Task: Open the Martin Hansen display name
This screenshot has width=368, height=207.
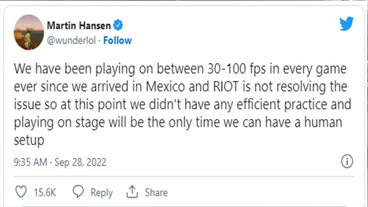Action: 79,25
